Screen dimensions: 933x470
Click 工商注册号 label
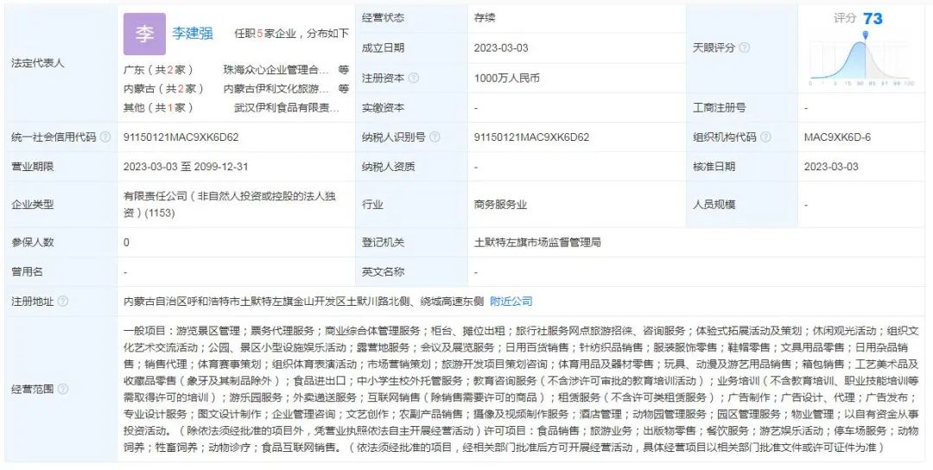(719, 108)
